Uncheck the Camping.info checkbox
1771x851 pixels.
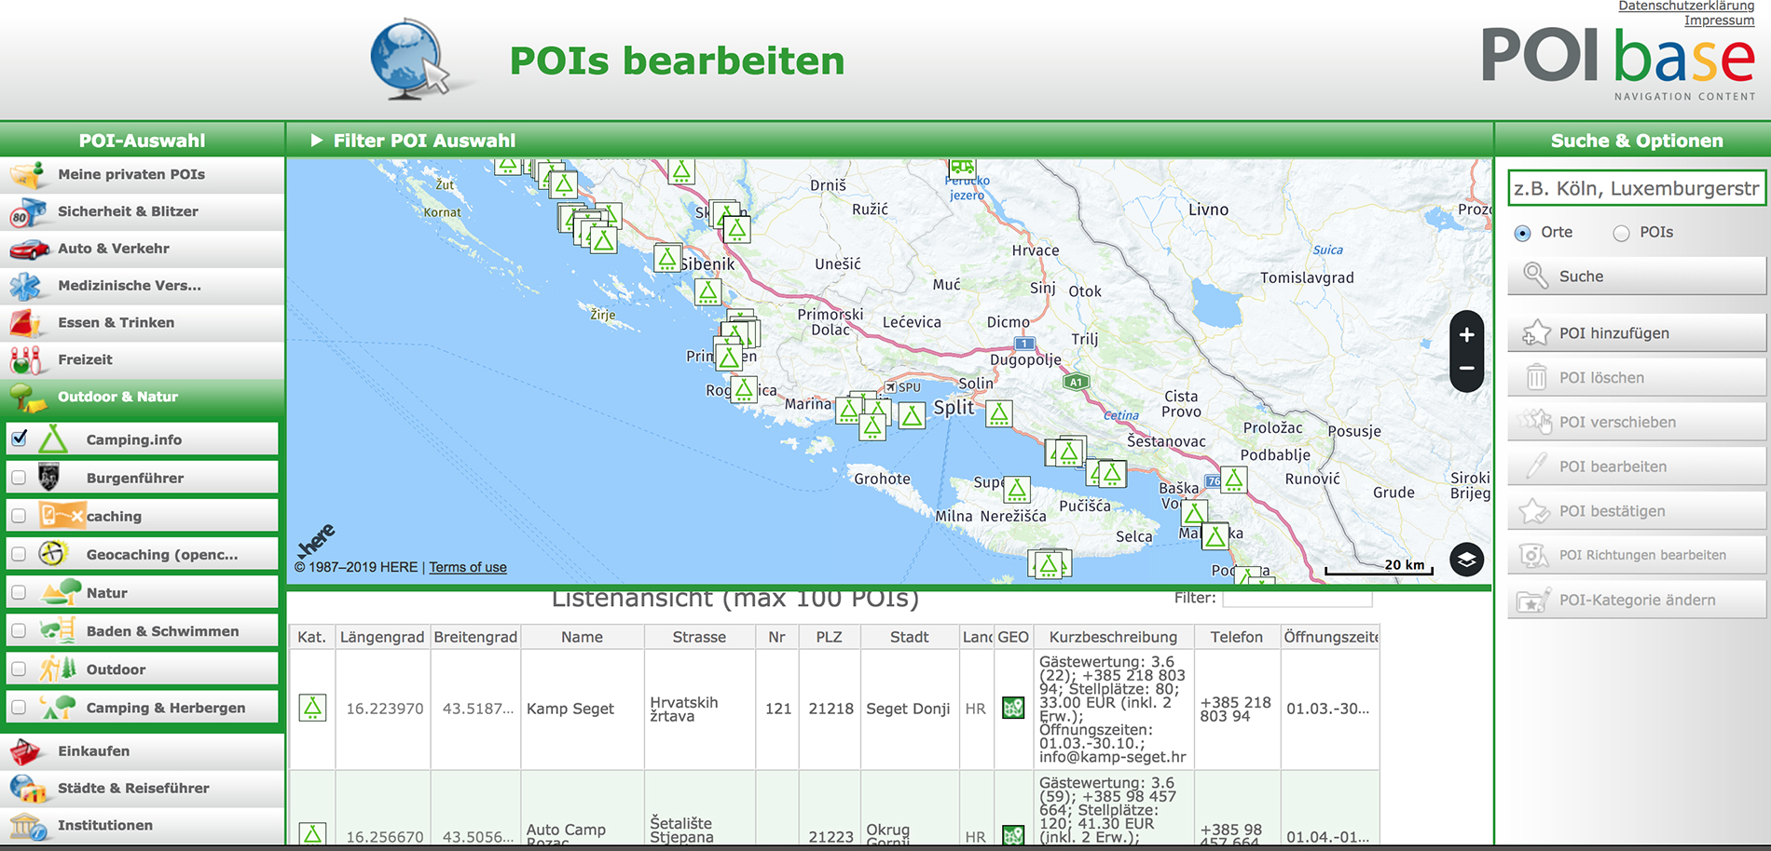click(x=20, y=439)
